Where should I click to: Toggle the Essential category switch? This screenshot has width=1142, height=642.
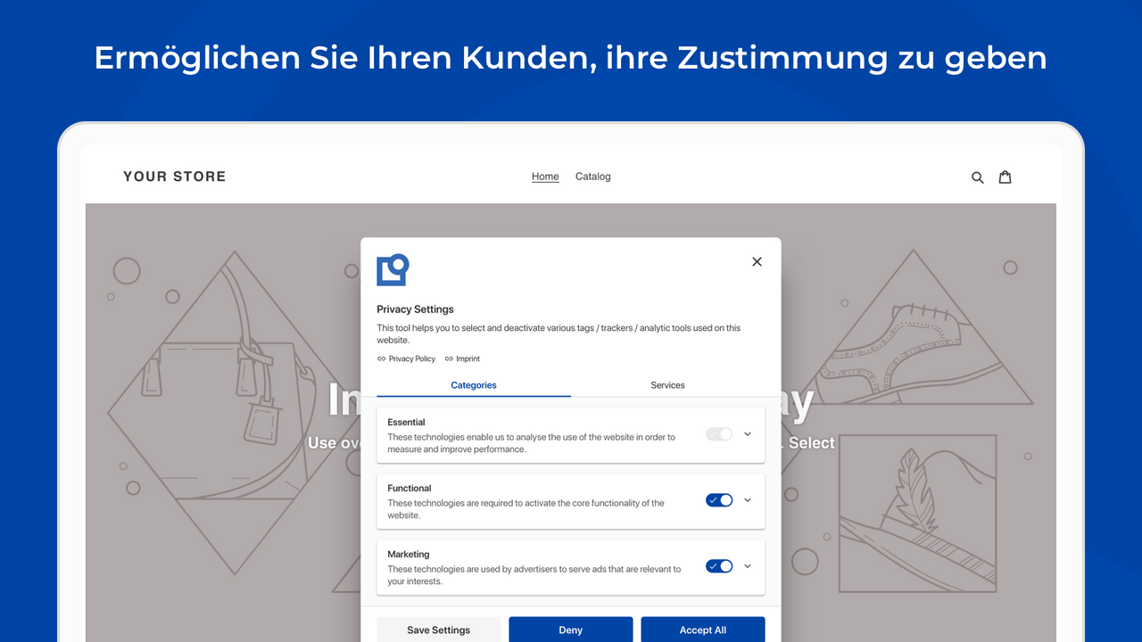pos(719,434)
